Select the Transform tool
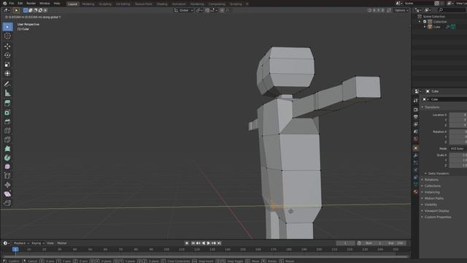467x263 pixels. point(7,73)
